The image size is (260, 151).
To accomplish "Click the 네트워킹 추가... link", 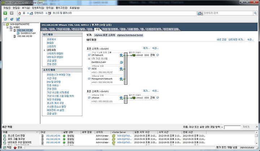I will click(x=237, y=40).
